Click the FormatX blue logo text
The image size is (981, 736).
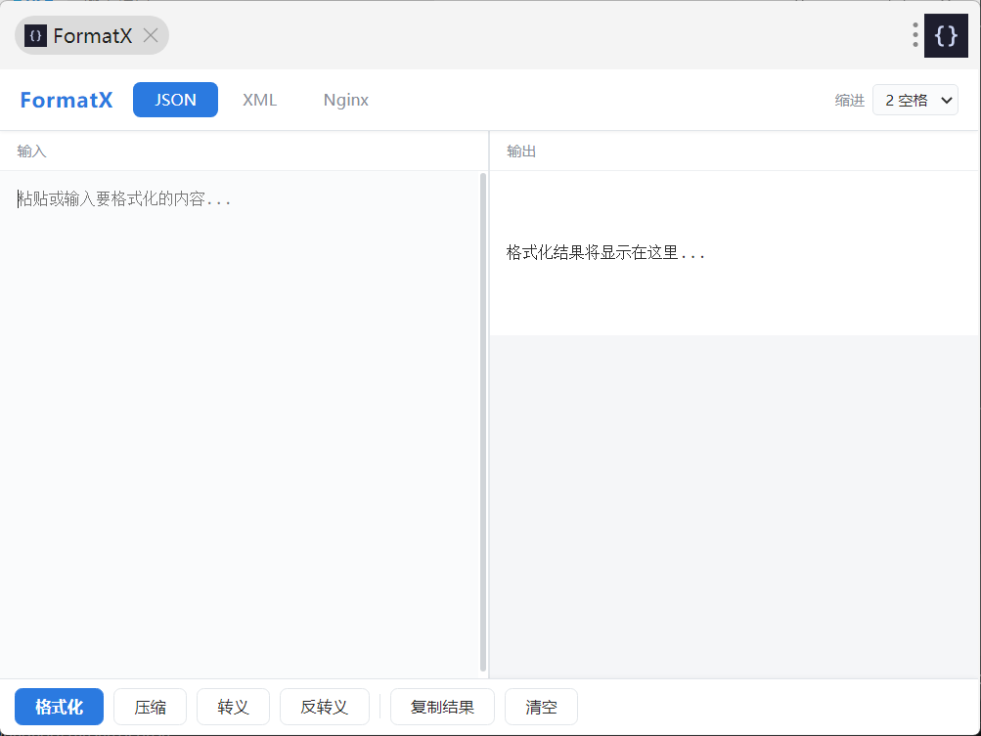(x=67, y=100)
